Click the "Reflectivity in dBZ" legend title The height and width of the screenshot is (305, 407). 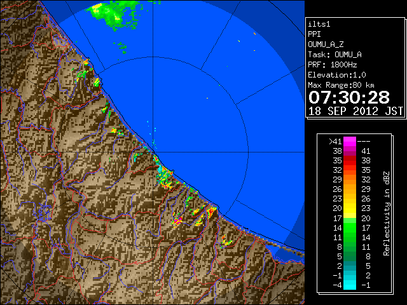pos(387,213)
